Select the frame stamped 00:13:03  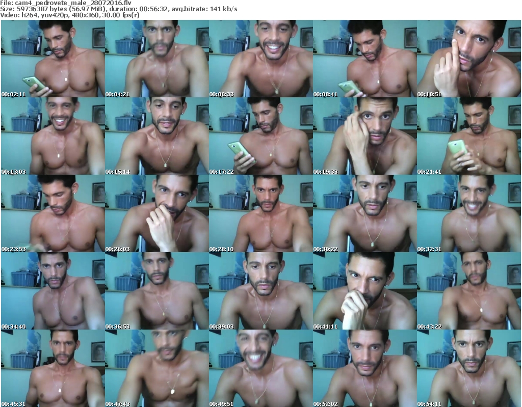53,136
